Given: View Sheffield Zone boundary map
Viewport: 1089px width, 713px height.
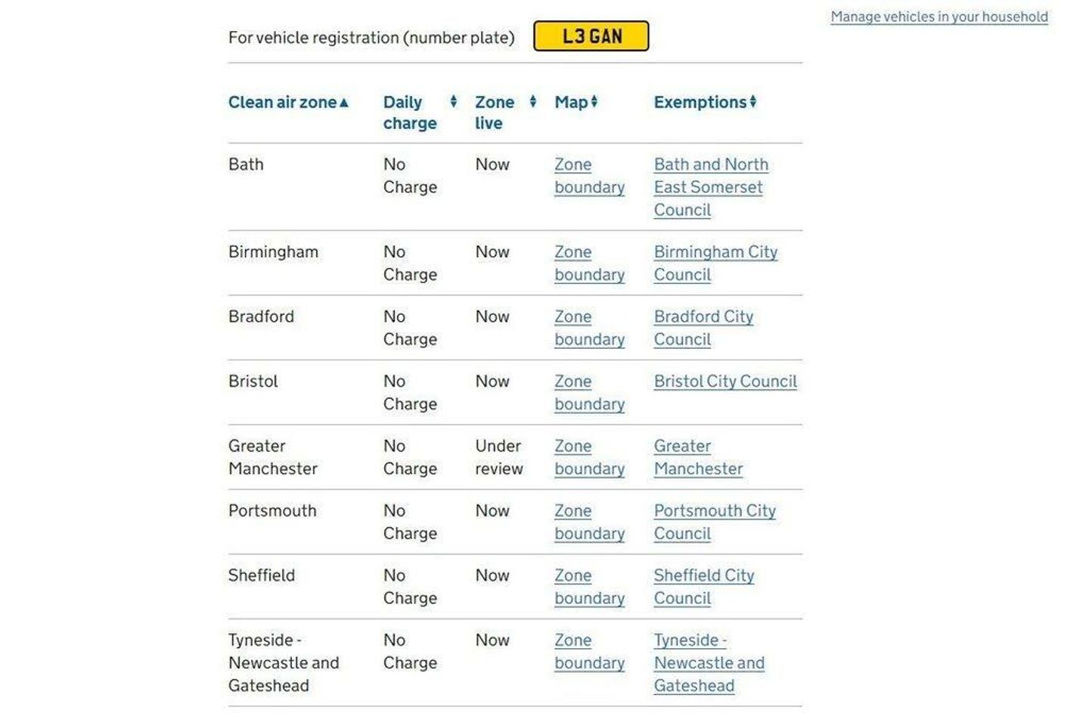Looking at the screenshot, I should 589,587.
